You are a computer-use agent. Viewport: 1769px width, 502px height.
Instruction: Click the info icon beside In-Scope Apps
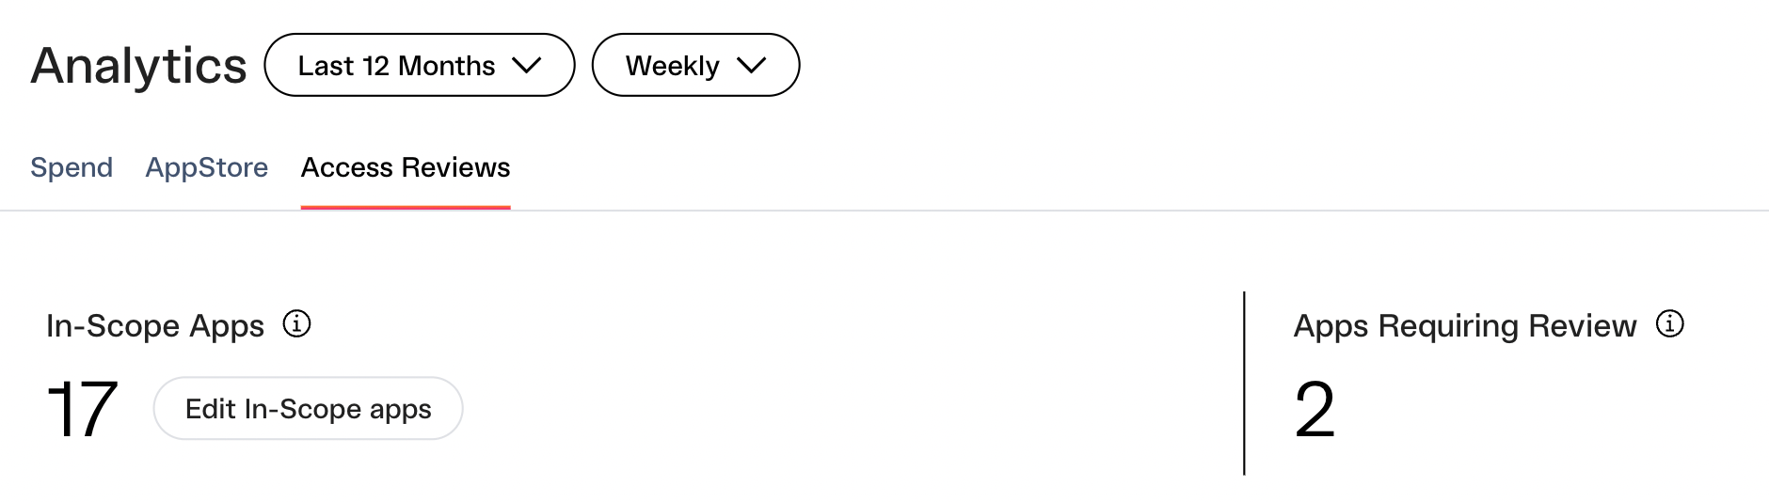[296, 324]
